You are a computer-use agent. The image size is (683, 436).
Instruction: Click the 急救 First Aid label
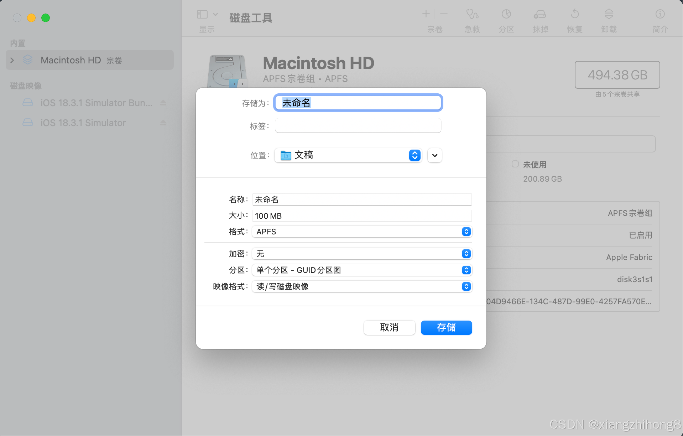coord(472,29)
